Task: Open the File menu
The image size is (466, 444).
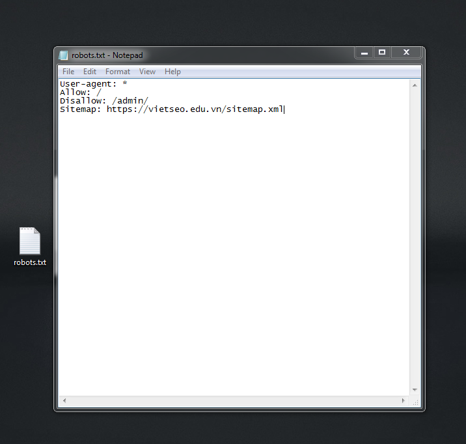Action: (68, 72)
